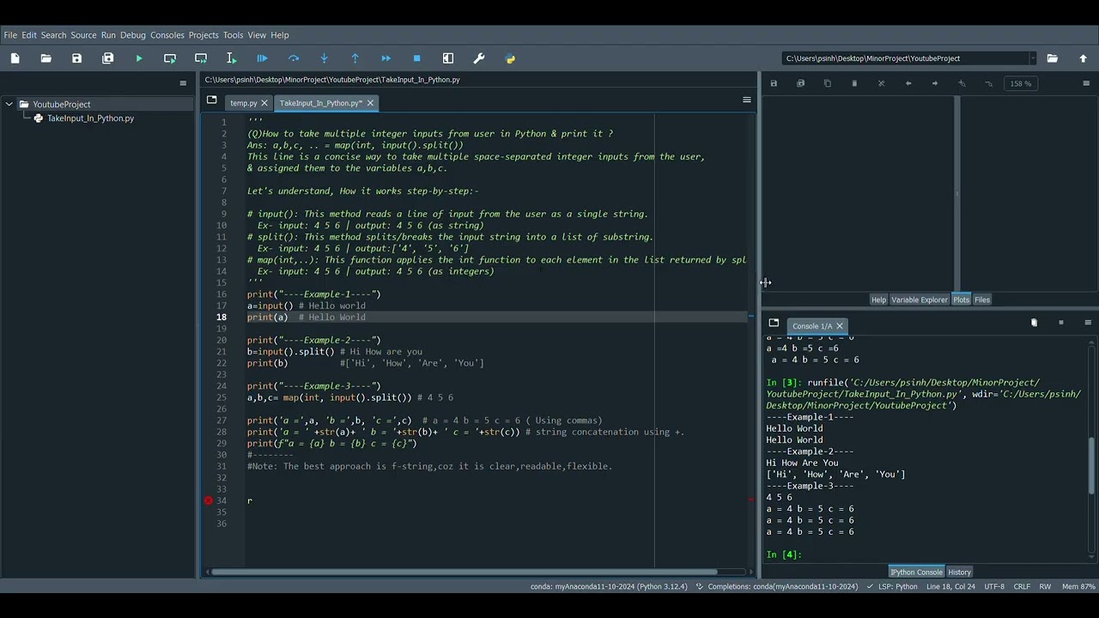Click the 158 % zoom field
Screen dimensions: 1099x618
pos(1021,83)
